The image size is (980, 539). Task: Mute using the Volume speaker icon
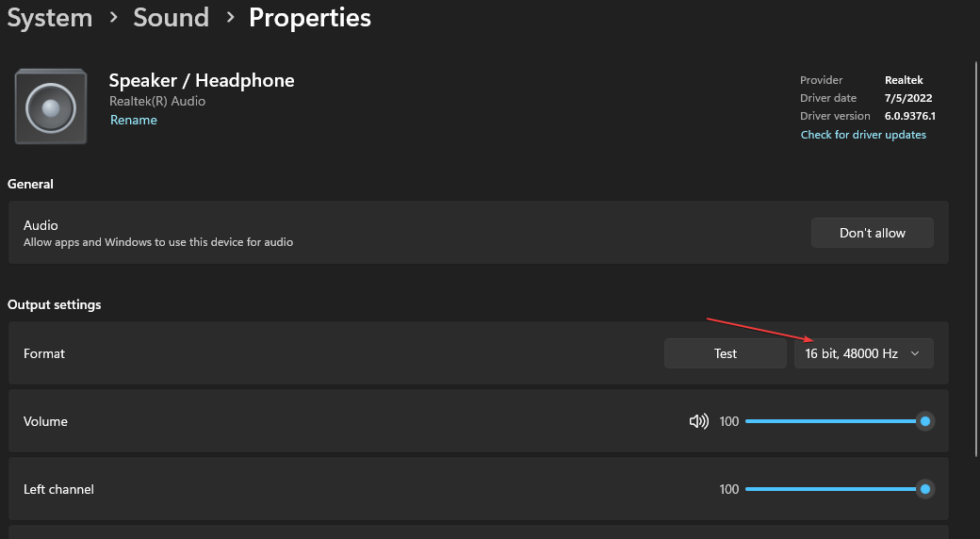tap(698, 421)
